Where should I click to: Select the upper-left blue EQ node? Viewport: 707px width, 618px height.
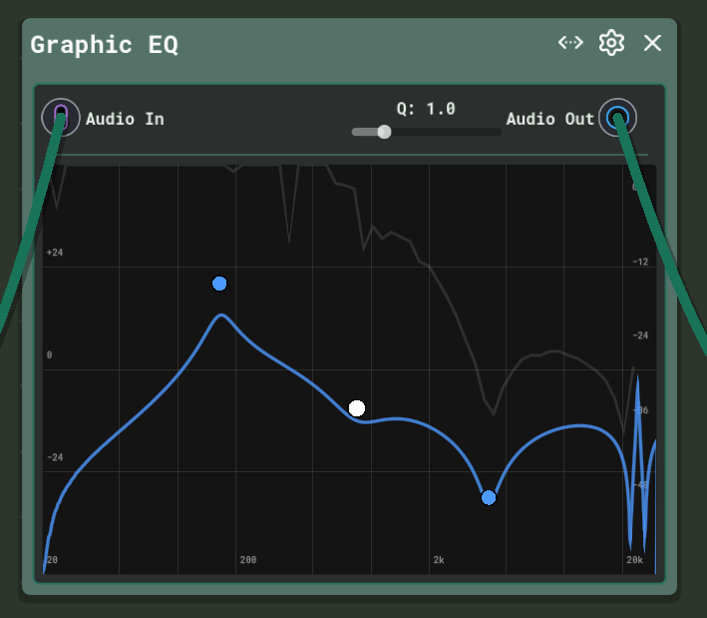click(x=219, y=284)
